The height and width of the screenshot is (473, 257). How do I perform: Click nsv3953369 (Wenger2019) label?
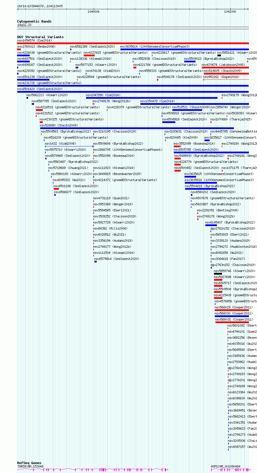click(x=113, y=204)
